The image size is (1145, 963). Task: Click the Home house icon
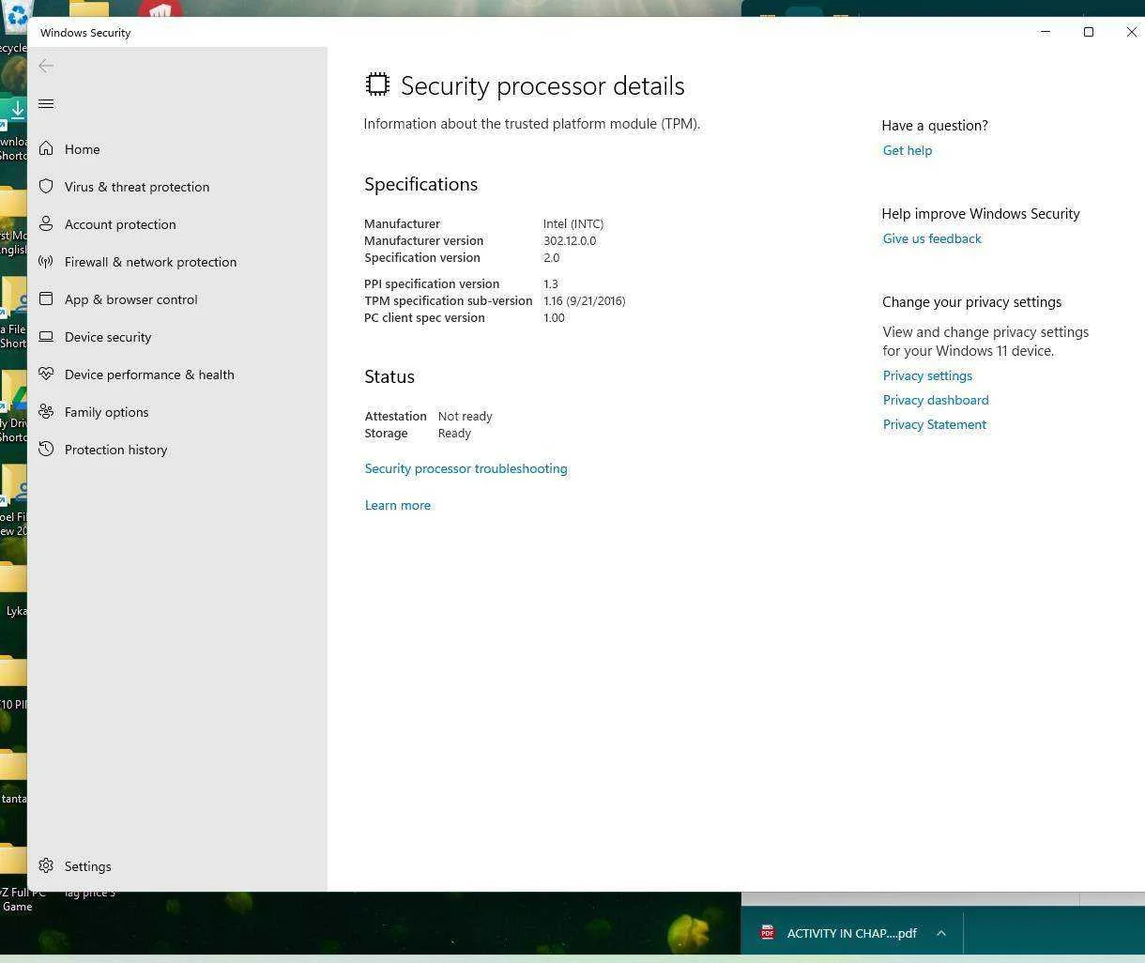[x=46, y=149]
